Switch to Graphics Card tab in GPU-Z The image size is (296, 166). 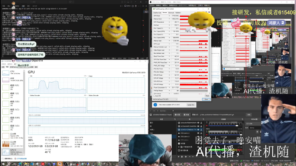coord(157,12)
